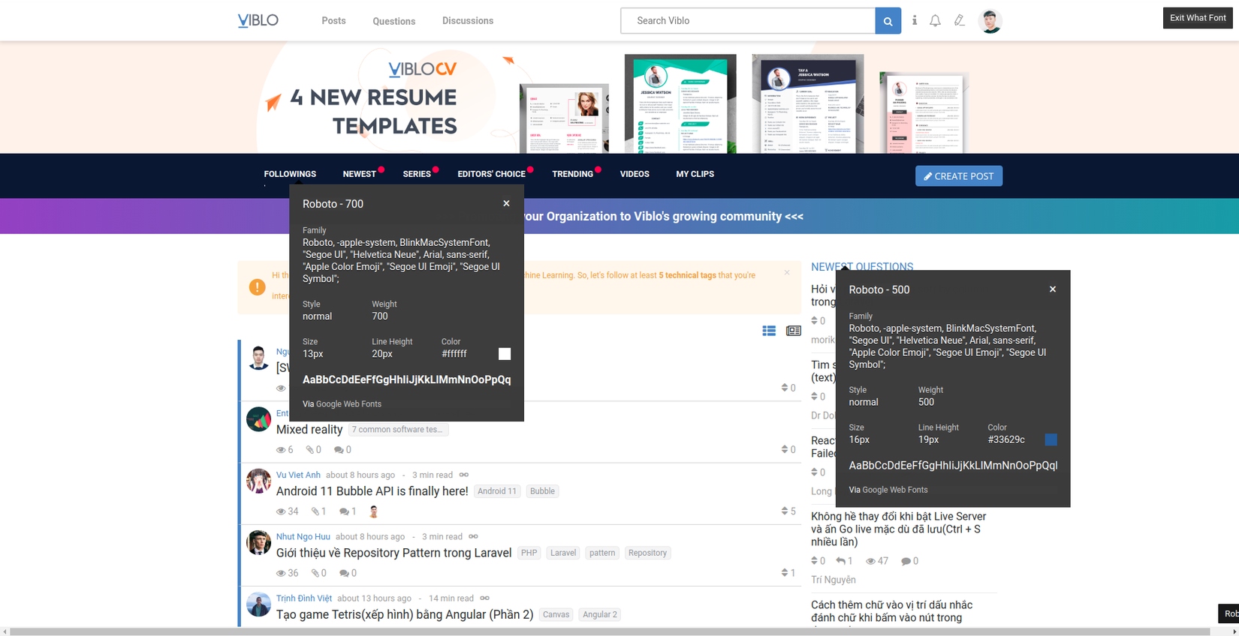1239x636 pixels.
Task: Open the Live Server question in sidebar
Action: pos(899,529)
